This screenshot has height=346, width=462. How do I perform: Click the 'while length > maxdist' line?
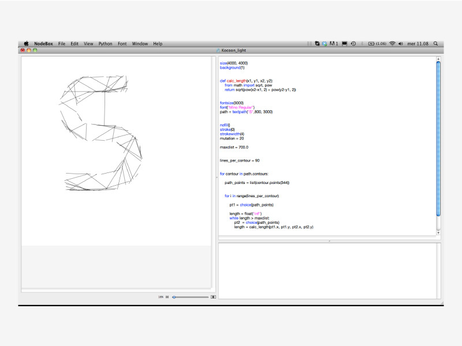(249, 218)
